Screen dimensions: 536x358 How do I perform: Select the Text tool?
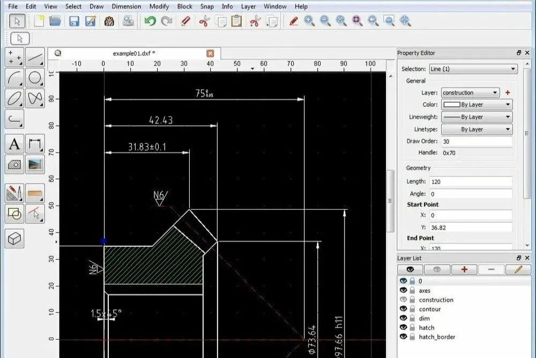pyautogui.click(x=14, y=144)
